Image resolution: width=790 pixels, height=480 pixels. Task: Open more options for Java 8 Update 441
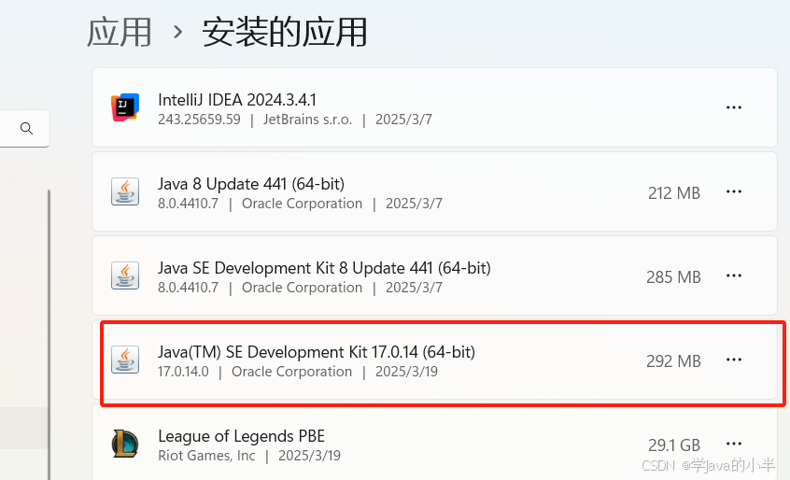point(734,191)
